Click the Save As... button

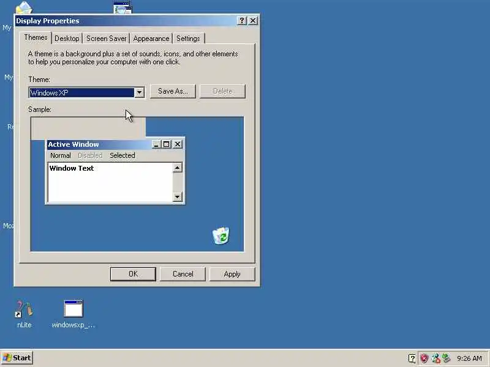click(x=173, y=91)
